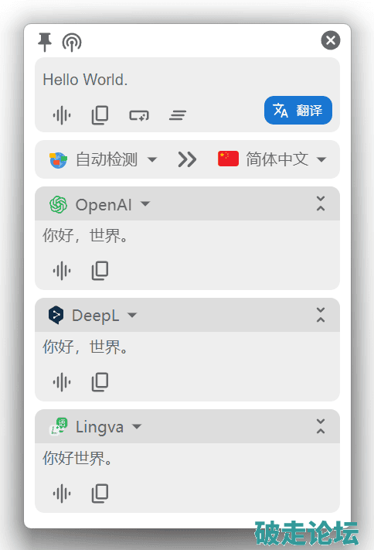Change the DeepL service via dropdown
This screenshot has width=374, height=550.
[92, 315]
